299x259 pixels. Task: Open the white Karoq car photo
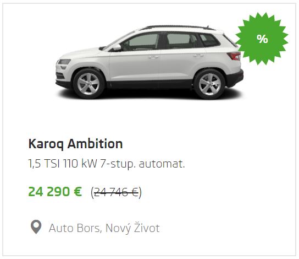tap(149, 62)
